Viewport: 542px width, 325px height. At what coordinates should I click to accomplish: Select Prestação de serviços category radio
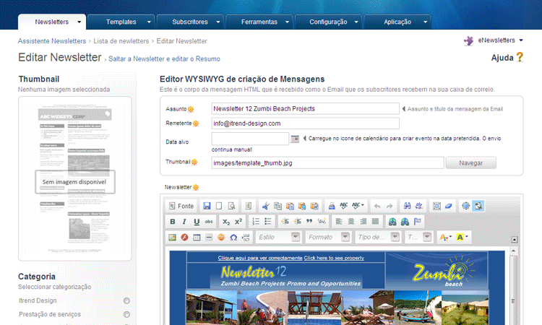126,315
